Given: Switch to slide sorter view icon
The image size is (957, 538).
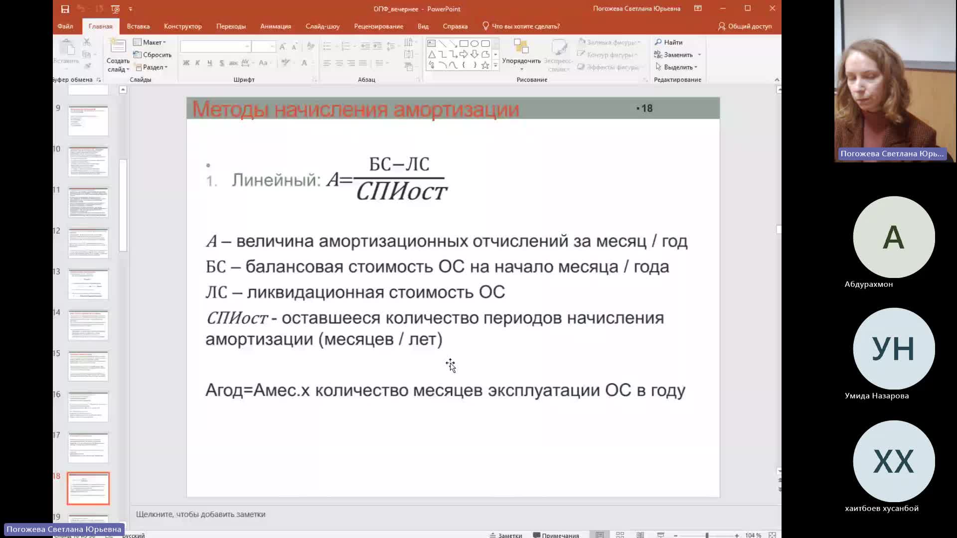Looking at the screenshot, I should [x=620, y=535].
